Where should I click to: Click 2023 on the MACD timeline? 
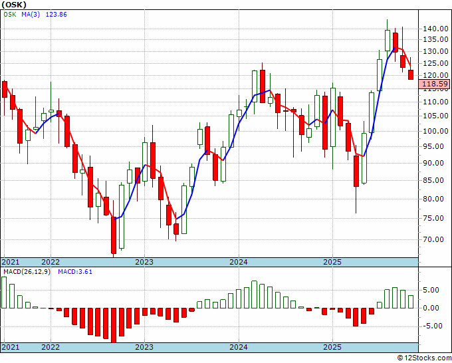tap(144, 347)
